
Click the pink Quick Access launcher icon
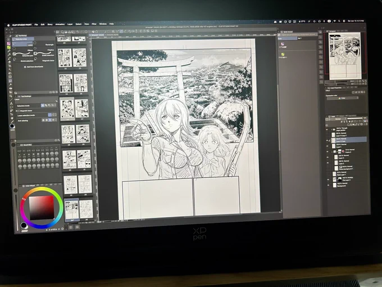coord(283,44)
